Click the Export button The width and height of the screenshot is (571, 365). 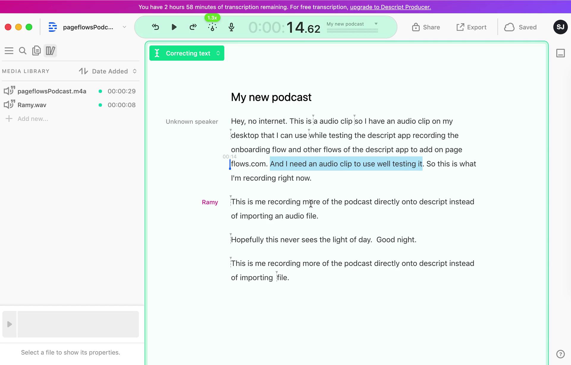471,27
